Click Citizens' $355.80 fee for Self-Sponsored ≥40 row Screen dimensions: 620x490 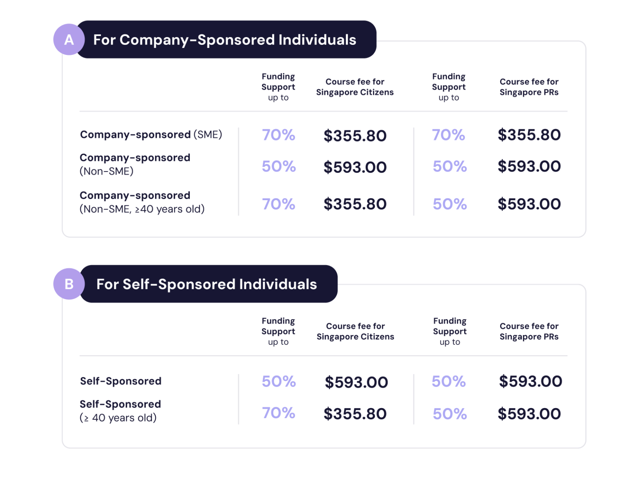coord(355,414)
